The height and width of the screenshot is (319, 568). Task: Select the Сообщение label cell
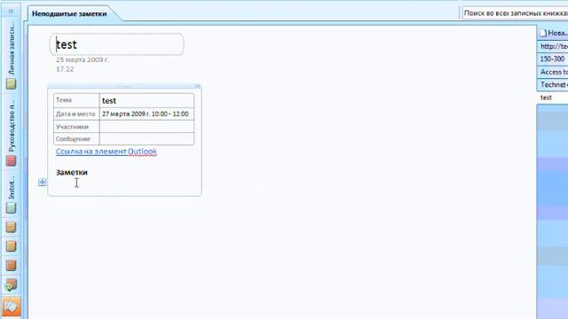(76, 139)
